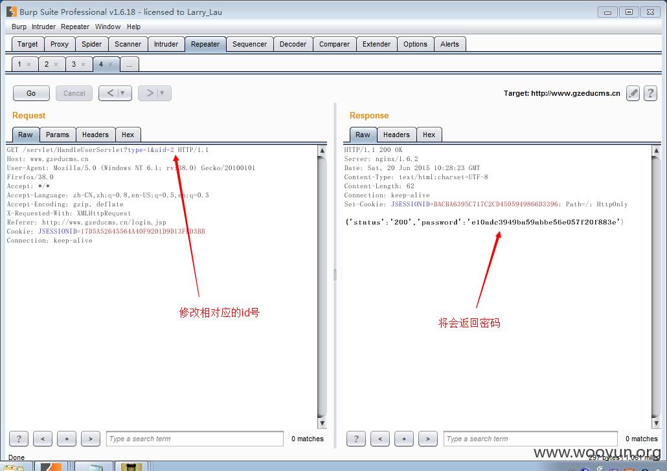Close Repeater tab 4 with its x

click(x=110, y=64)
